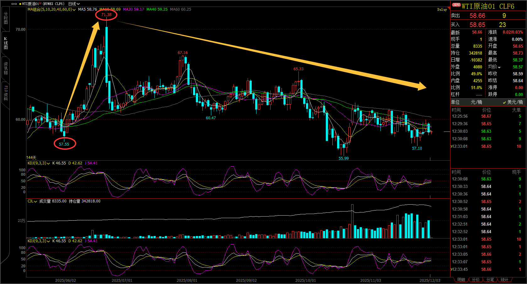Click the circled 57.55 low price marker

(64, 144)
